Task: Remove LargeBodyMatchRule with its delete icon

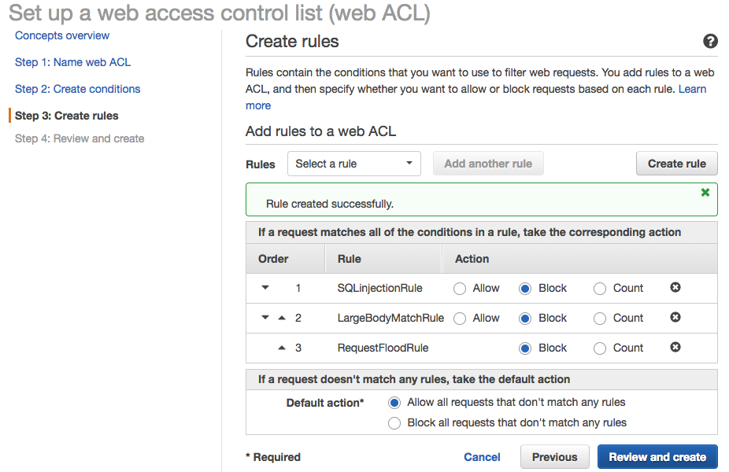Action: (x=675, y=318)
